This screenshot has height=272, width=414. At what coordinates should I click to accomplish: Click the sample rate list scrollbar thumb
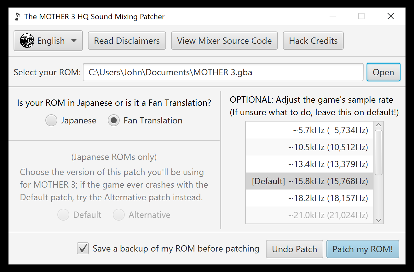379,152
